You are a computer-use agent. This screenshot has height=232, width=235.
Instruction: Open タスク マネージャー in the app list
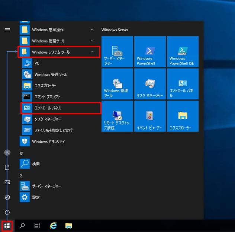point(60,119)
